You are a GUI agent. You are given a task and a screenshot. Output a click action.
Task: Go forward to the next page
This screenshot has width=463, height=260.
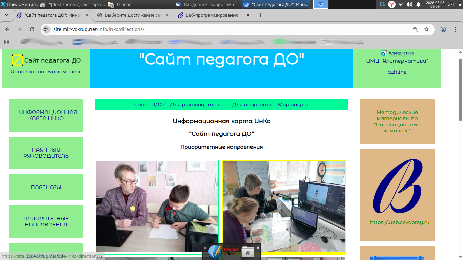(x=20, y=29)
